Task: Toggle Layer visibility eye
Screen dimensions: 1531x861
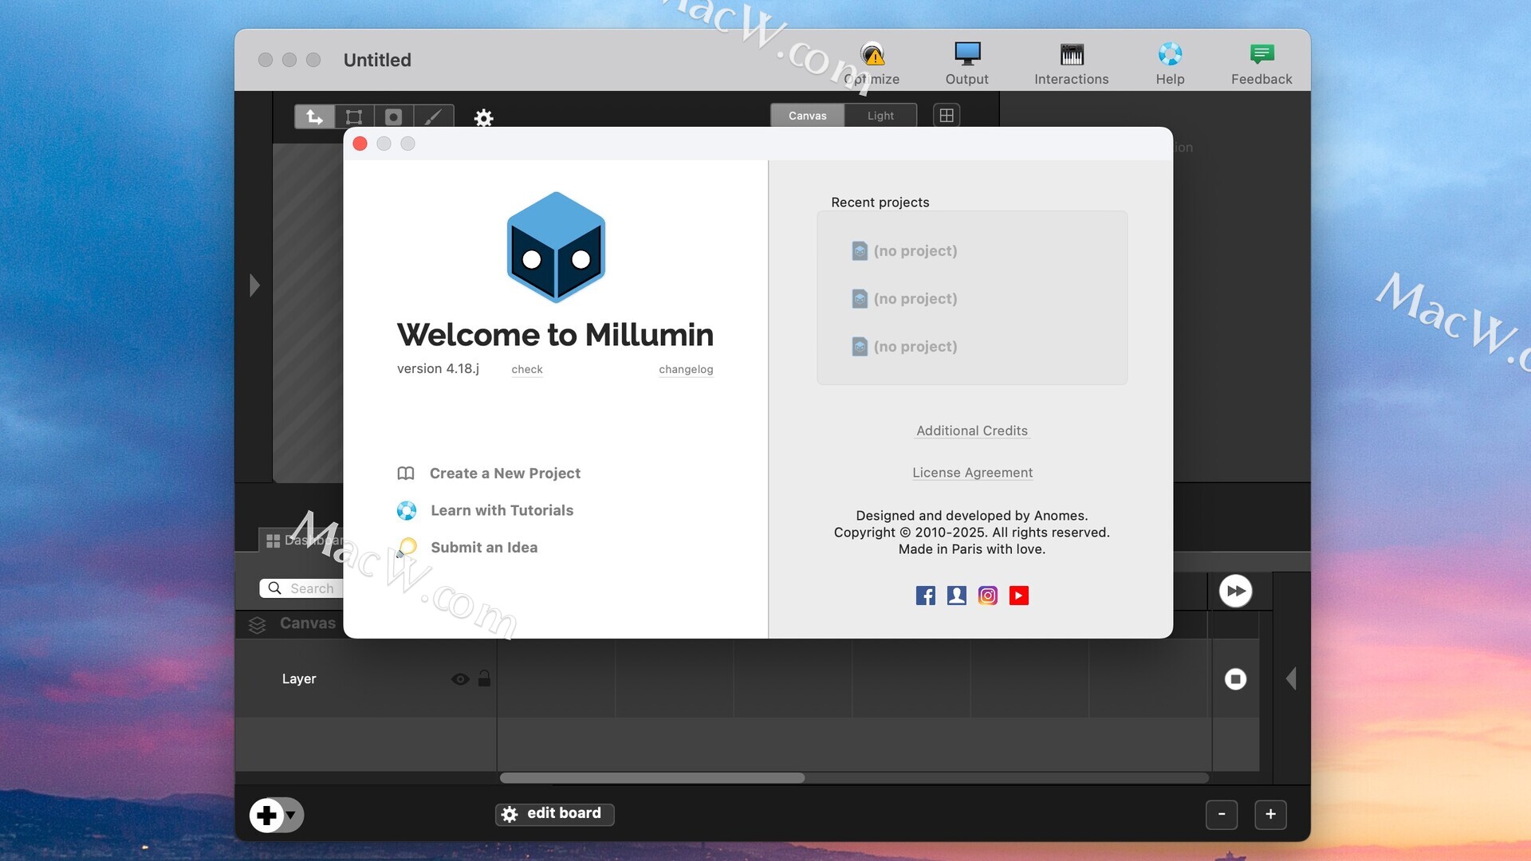Action: pyautogui.click(x=460, y=679)
